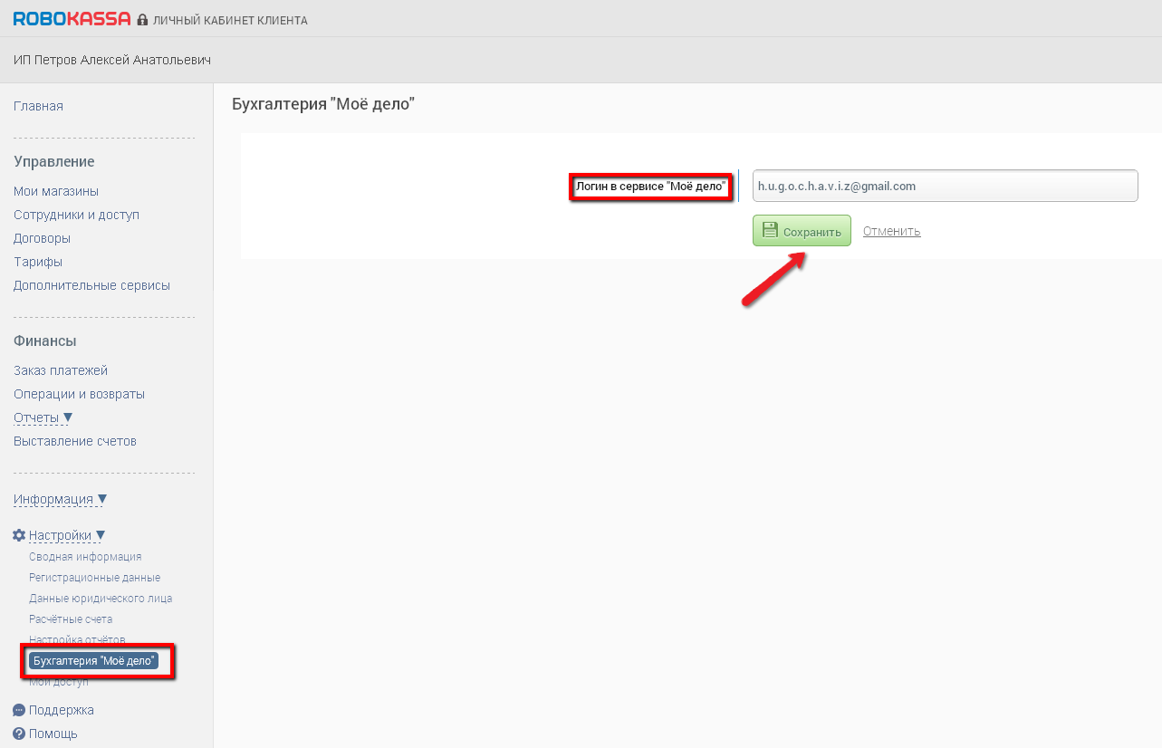Open Главная page

[x=38, y=106]
